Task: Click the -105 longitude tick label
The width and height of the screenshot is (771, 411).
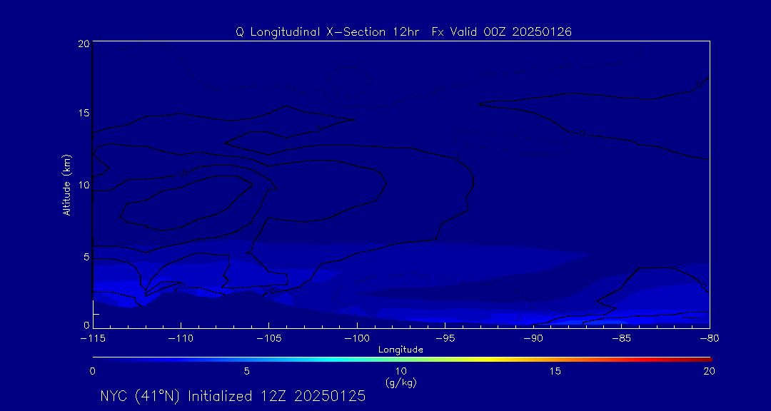Action: (269, 338)
